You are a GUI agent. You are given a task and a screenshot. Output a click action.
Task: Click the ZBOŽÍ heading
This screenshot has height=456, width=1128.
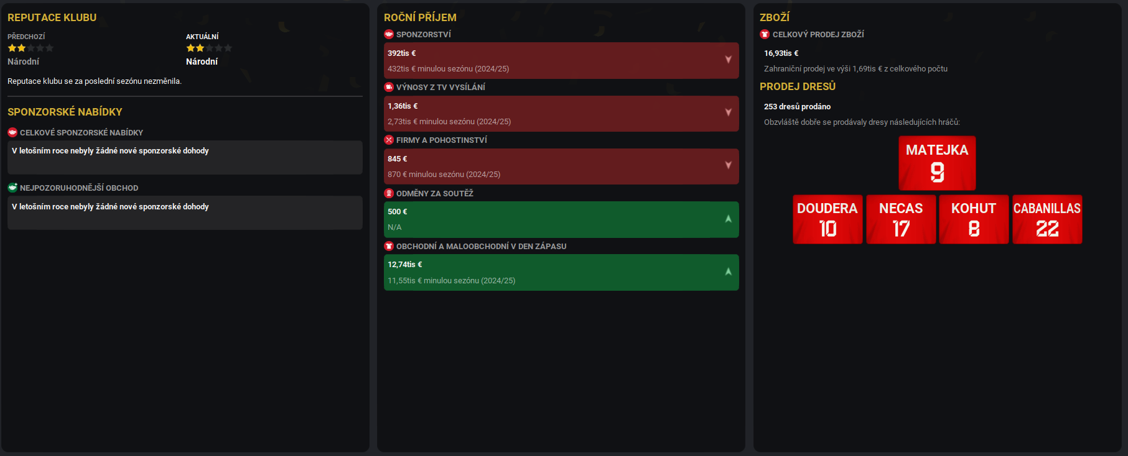click(775, 17)
